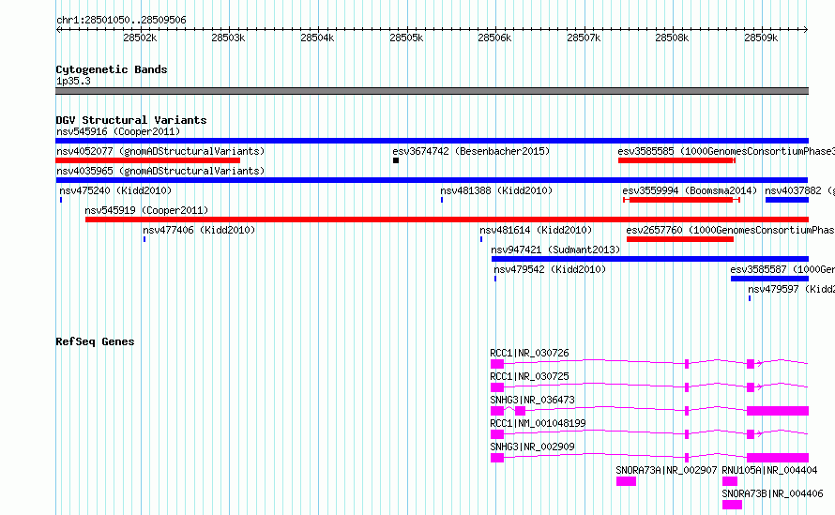Select the small blue nsv481614 marker
The width and height of the screenshot is (835, 515).
click(x=481, y=239)
